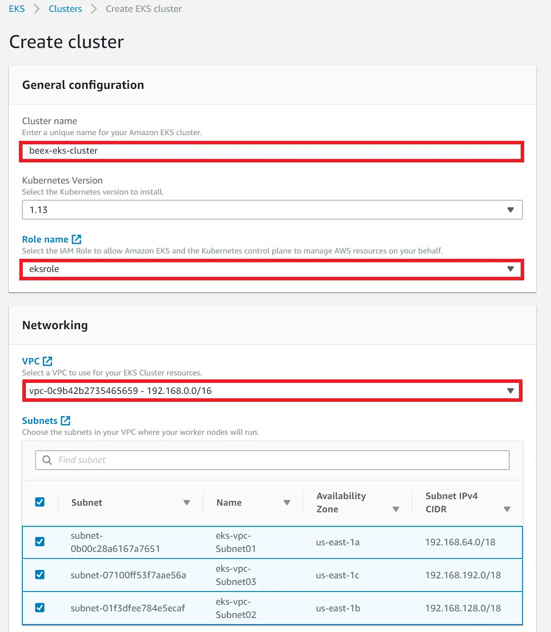Go to the EKS breadcrumb

[17, 9]
